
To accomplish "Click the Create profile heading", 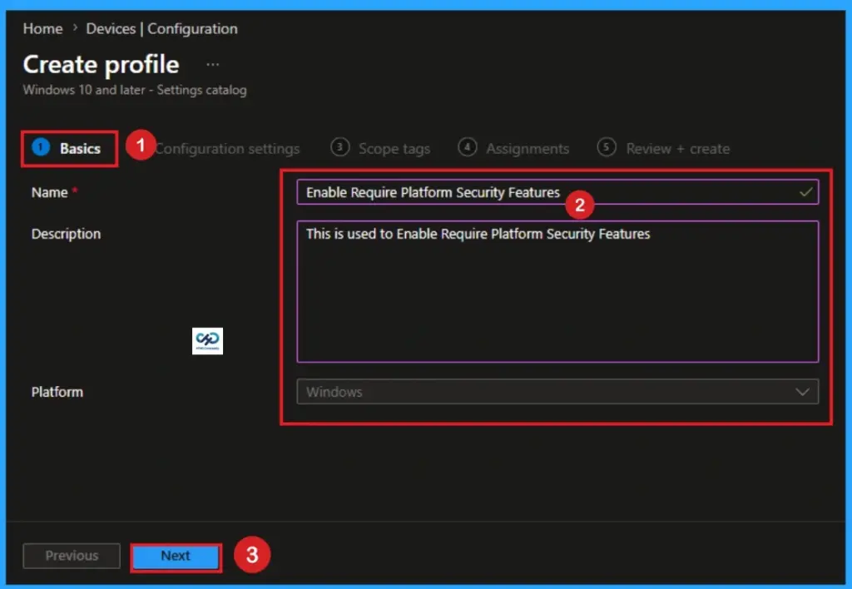I will pyautogui.click(x=101, y=65).
